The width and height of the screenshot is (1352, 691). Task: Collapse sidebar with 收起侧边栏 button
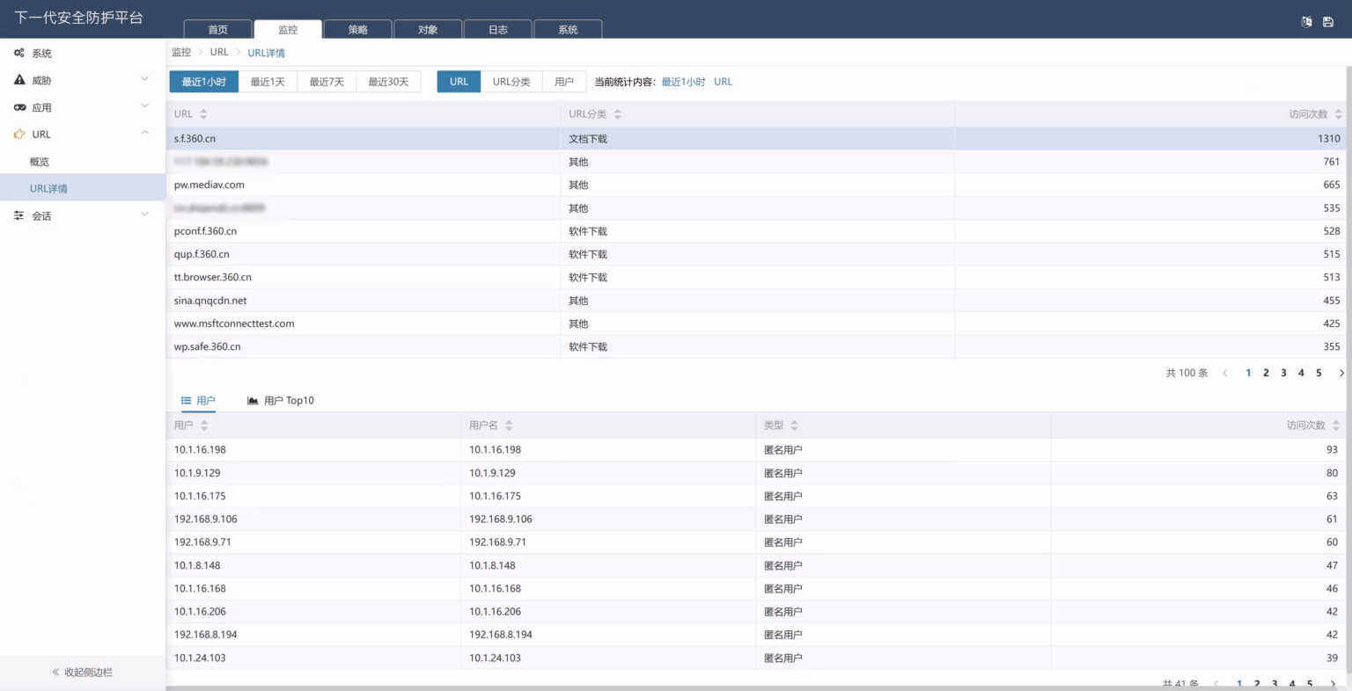[x=82, y=673]
